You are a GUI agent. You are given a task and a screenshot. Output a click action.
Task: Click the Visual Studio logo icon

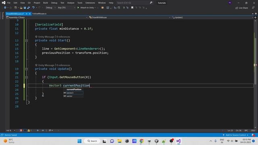point(4,3)
